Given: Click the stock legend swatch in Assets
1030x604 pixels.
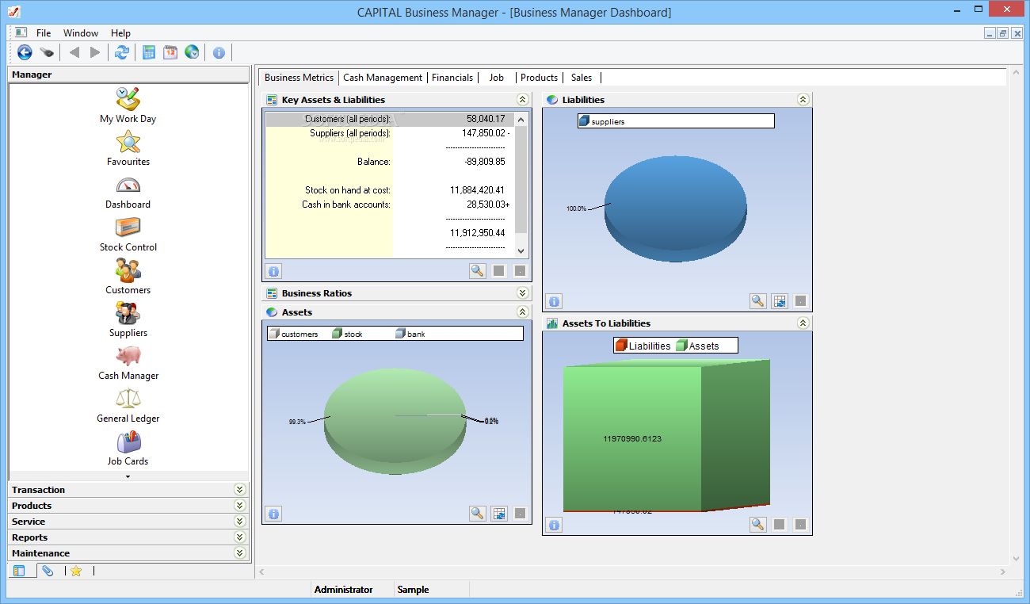Looking at the screenshot, I should 337,334.
